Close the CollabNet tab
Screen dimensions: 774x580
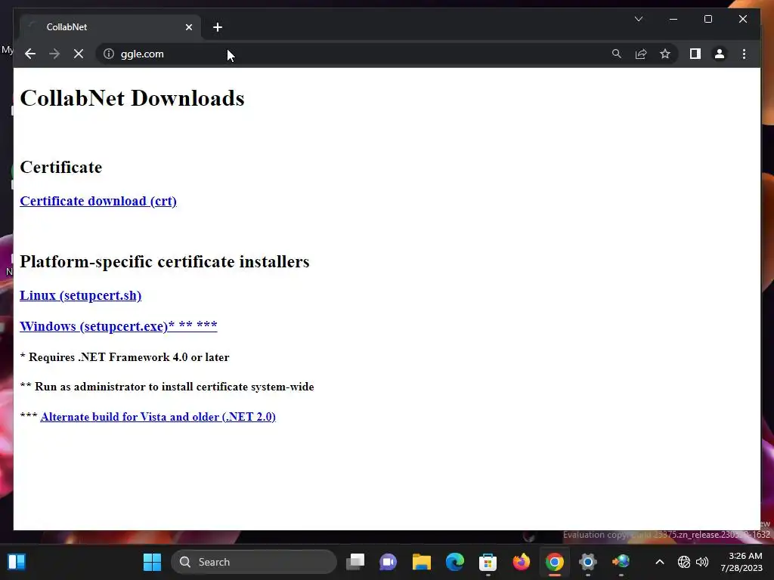(x=188, y=27)
